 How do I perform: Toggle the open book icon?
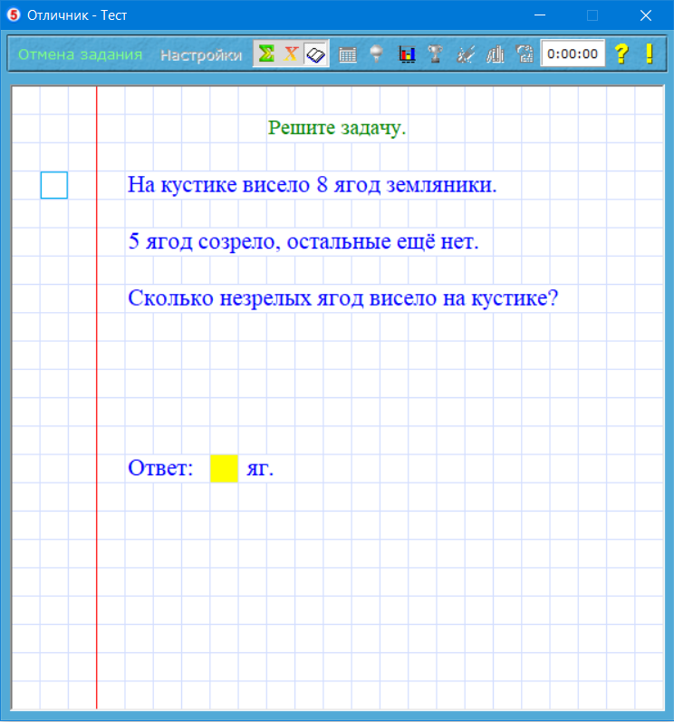(x=315, y=54)
